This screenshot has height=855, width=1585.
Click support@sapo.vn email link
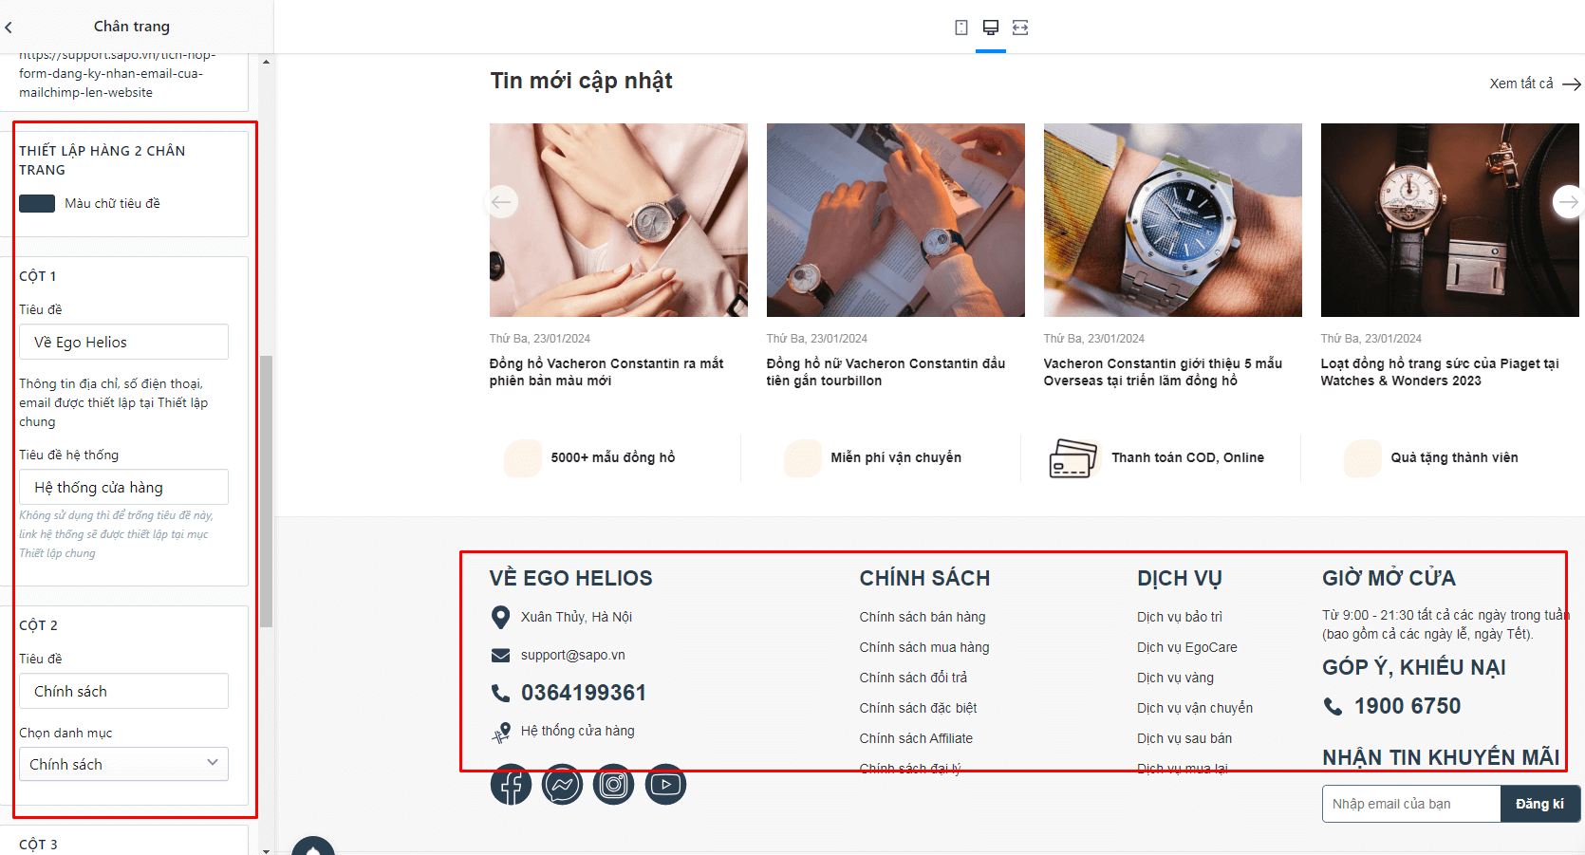573,655
